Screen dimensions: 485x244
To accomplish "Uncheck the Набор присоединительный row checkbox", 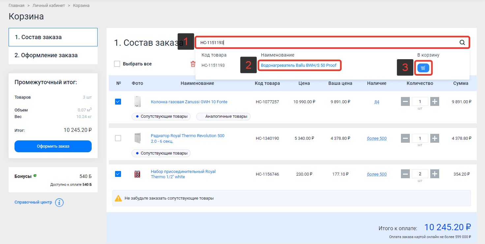I will [x=118, y=174].
